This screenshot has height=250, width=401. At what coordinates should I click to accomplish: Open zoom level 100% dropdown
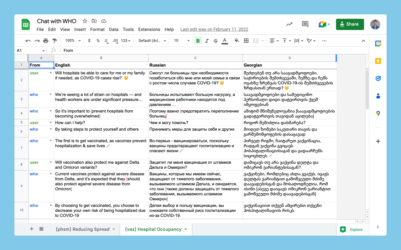coord(73,41)
